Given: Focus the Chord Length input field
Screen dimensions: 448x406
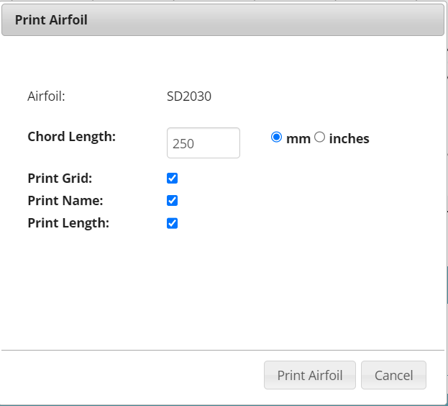Looking at the screenshot, I should (x=204, y=143).
